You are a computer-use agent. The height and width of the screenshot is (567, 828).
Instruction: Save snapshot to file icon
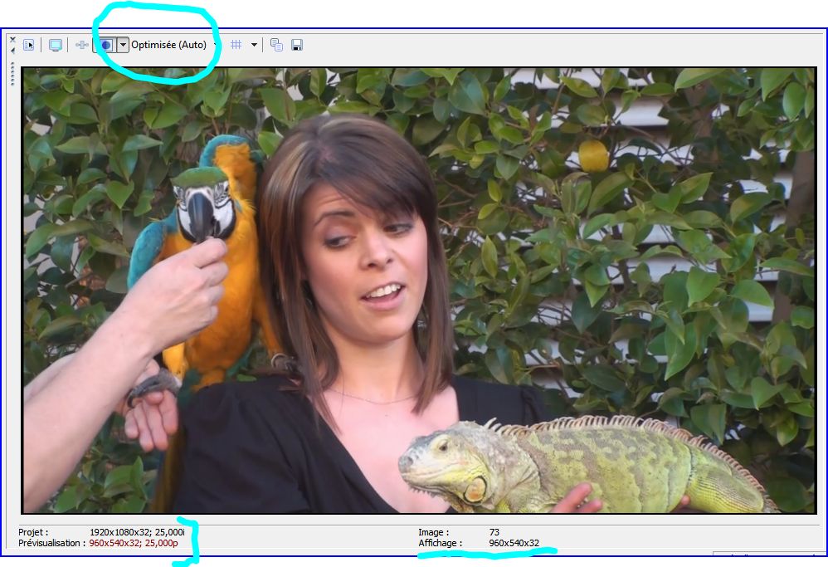pos(297,45)
